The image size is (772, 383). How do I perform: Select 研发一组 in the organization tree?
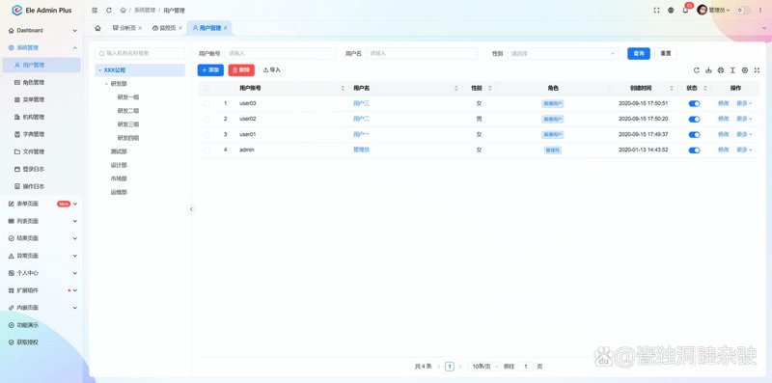[x=128, y=97]
